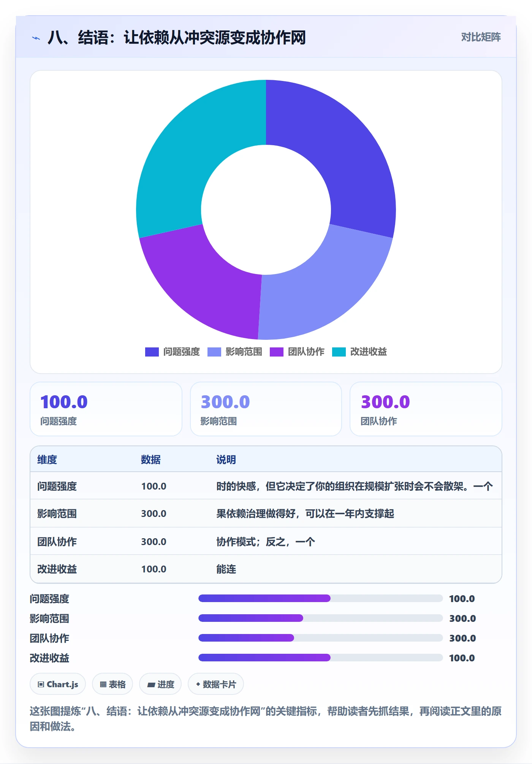Select the 问题强度 cell in the table
Screen dimensions: 532x764
pyautogui.click(x=57, y=486)
